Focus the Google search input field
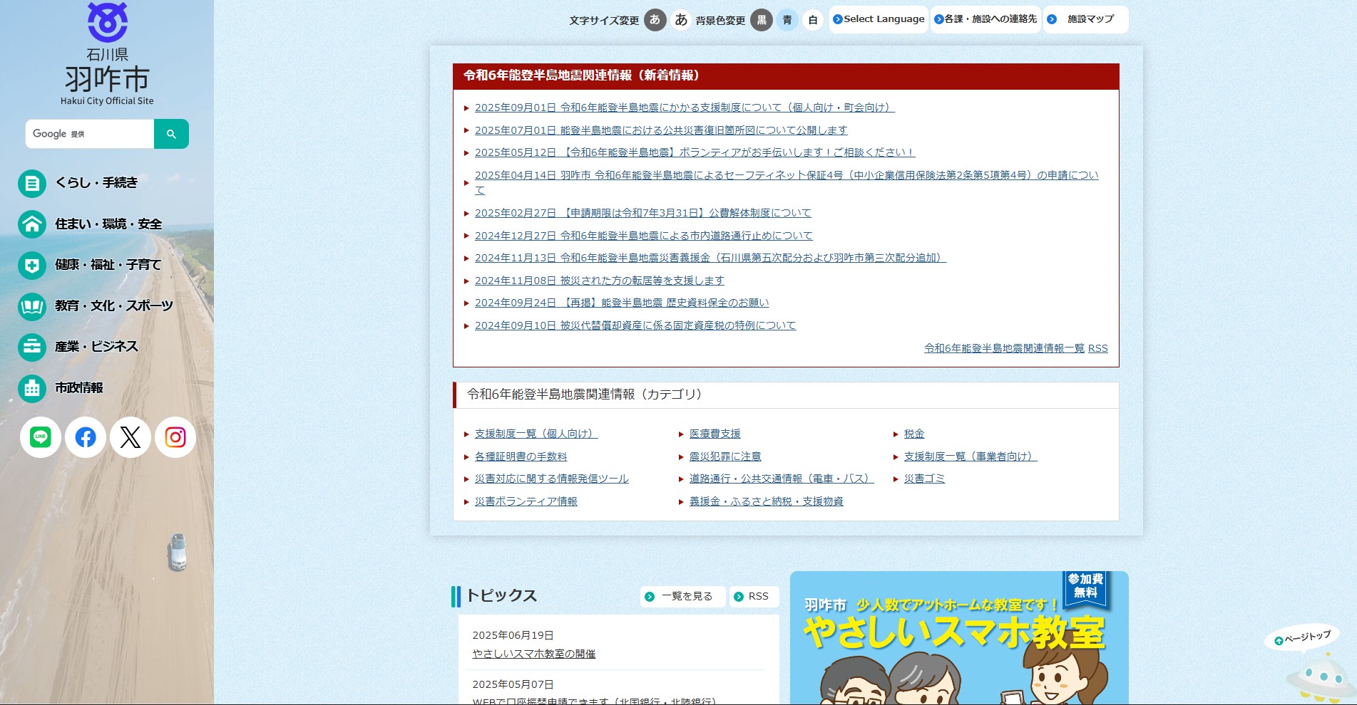 [x=90, y=134]
